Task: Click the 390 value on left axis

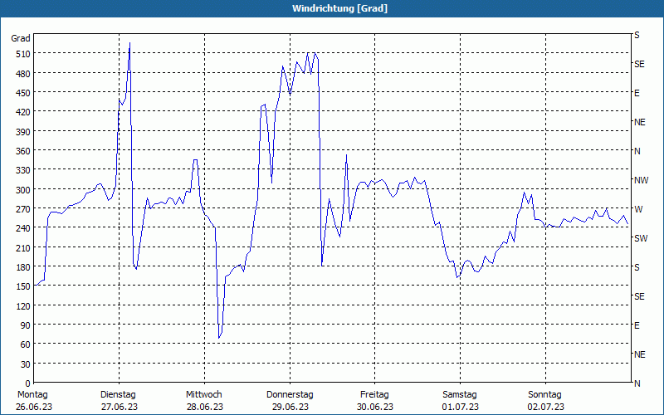Action: click(23, 132)
